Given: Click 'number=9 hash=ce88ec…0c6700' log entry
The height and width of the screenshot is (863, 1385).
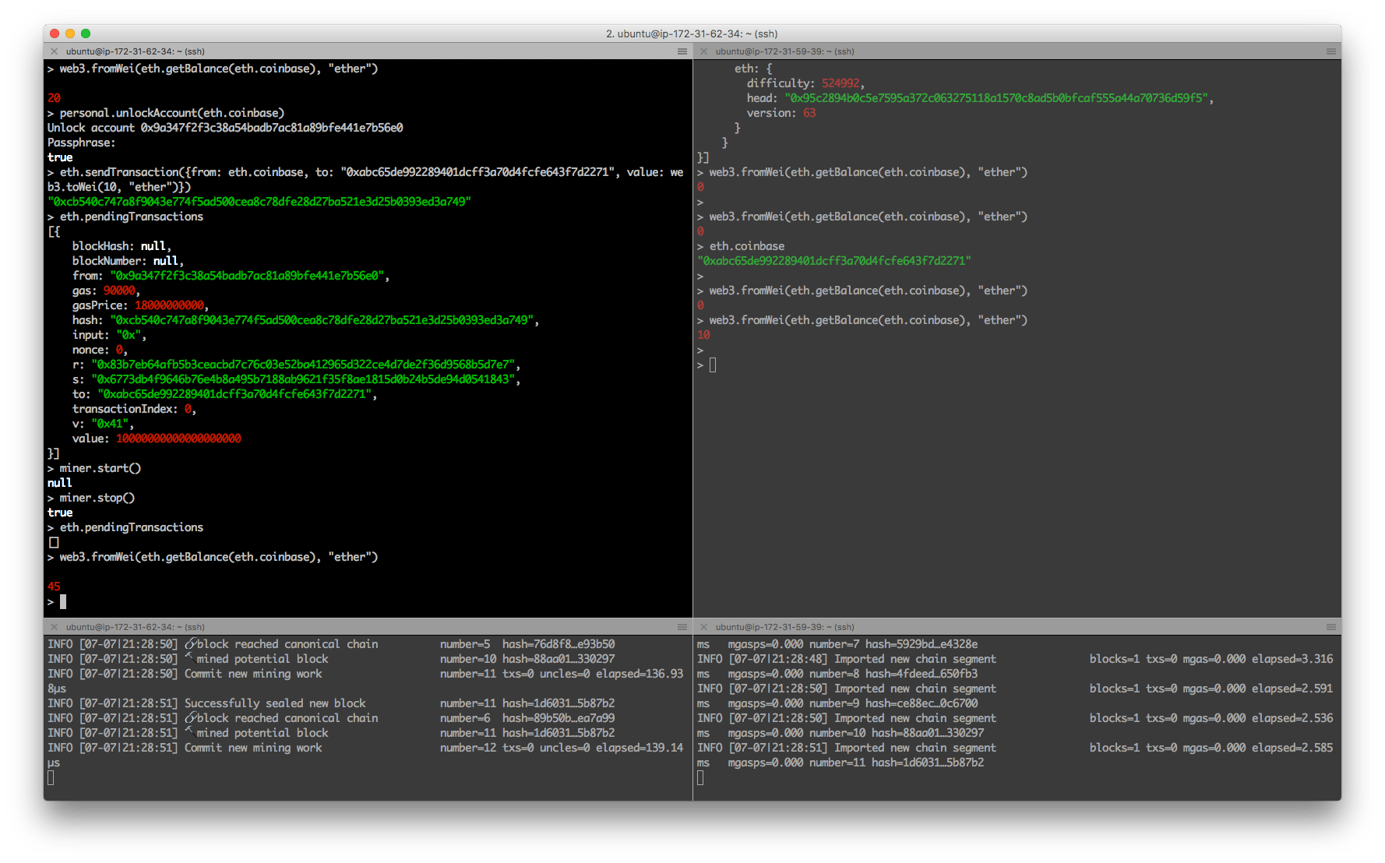Looking at the screenshot, I should (x=893, y=703).
